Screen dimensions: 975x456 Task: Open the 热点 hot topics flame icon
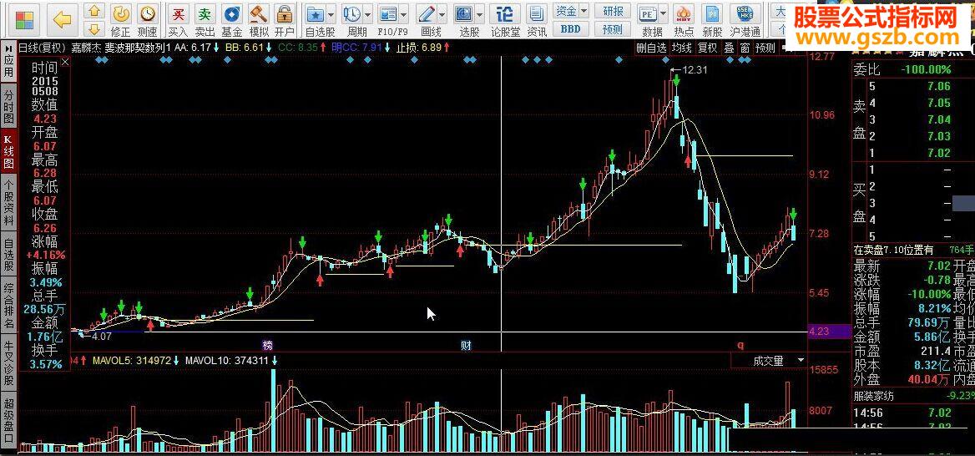coord(684,20)
